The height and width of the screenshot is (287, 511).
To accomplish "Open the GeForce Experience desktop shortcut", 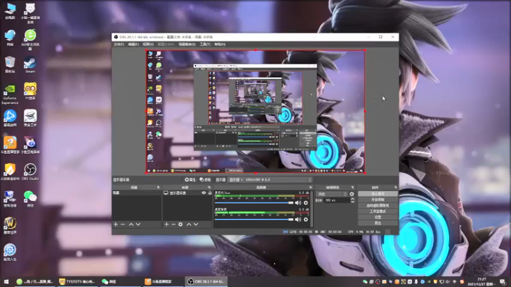I will click(x=10, y=94).
